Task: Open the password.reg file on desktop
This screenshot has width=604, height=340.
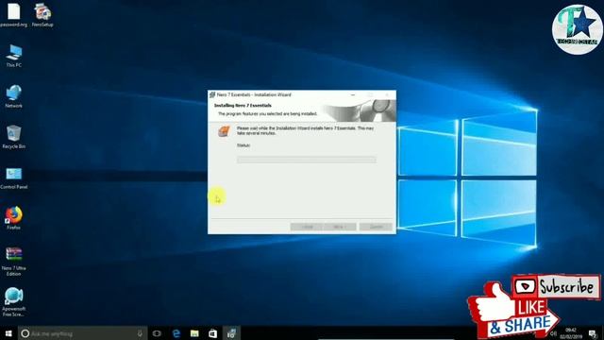Action: 13,15
